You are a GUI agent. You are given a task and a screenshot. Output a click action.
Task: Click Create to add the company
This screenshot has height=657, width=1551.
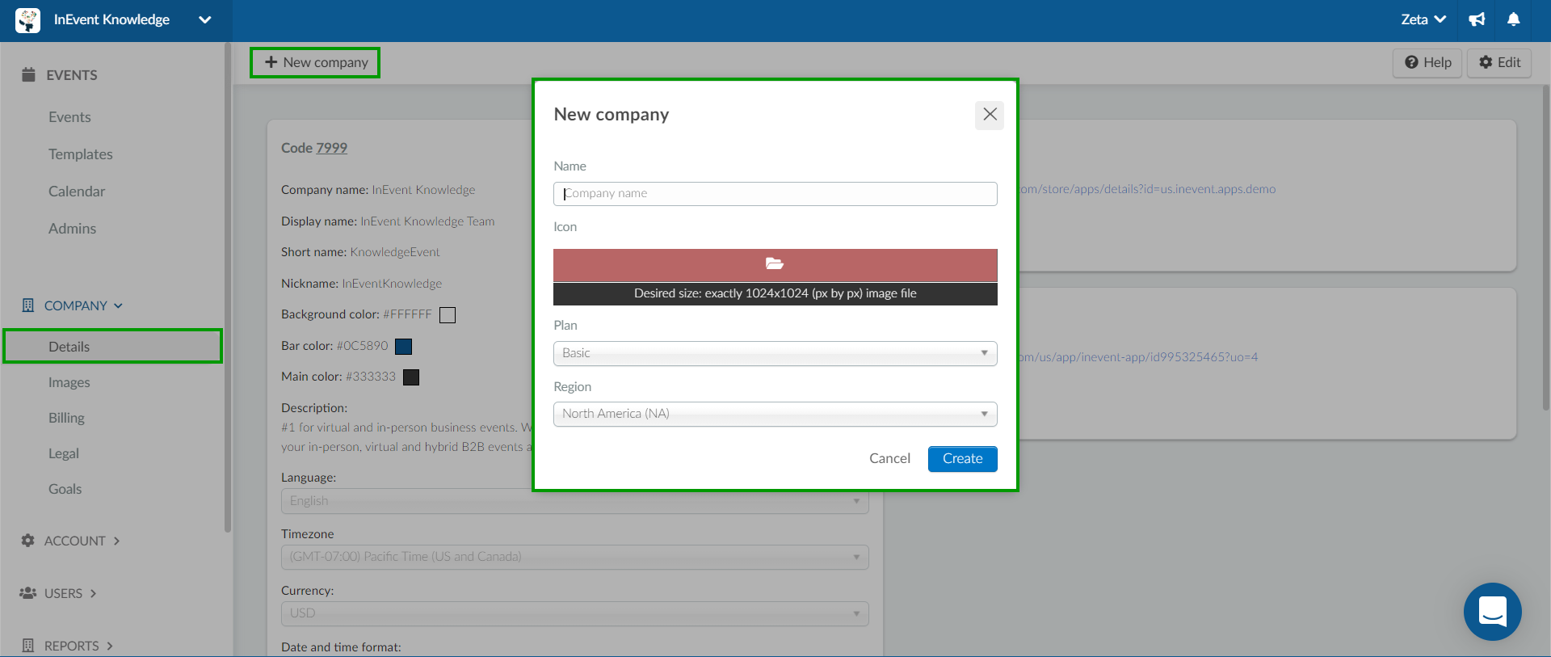tap(962, 458)
